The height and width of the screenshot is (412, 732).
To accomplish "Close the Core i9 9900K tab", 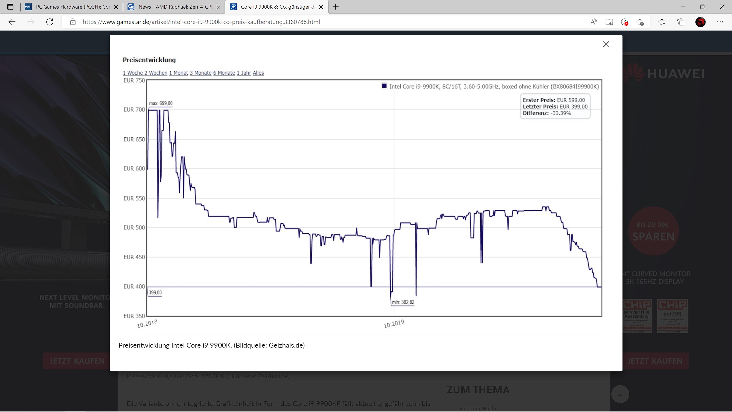I will pyautogui.click(x=321, y=7).
